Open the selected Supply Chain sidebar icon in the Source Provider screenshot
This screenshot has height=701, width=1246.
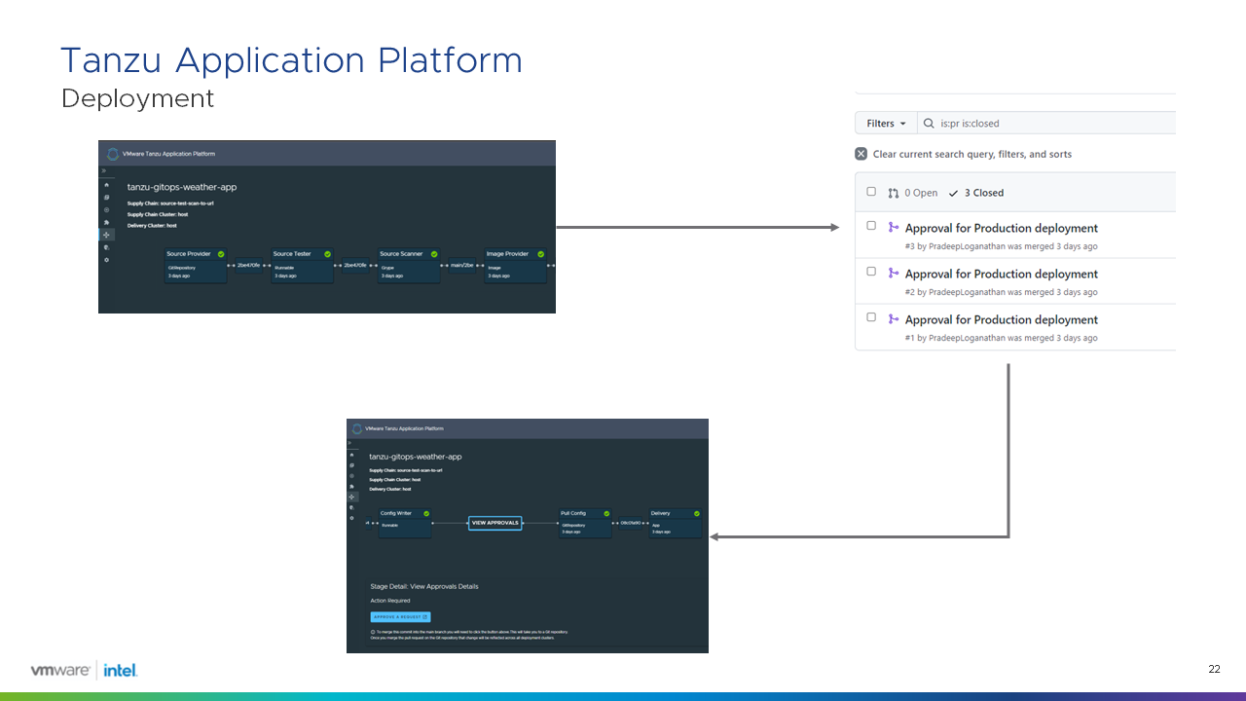click(x=106, y=235)
